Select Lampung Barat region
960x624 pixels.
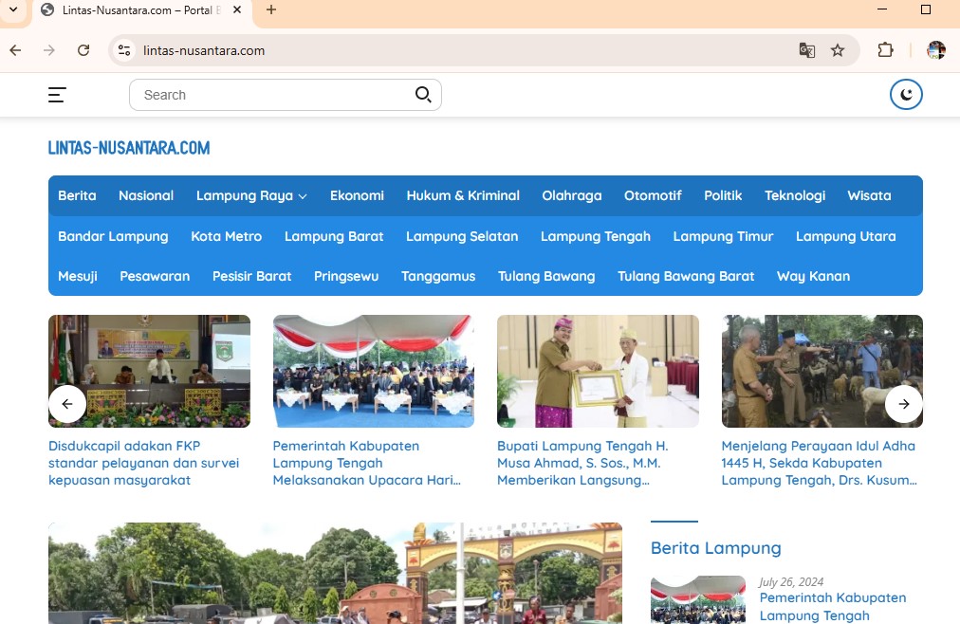334,236
